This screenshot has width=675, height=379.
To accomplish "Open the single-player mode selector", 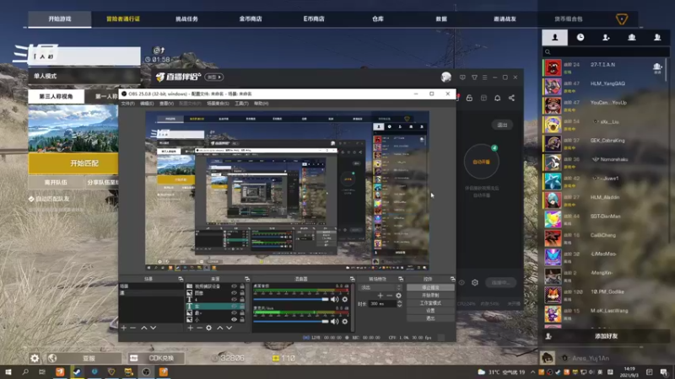I will [x=84, y=76].
